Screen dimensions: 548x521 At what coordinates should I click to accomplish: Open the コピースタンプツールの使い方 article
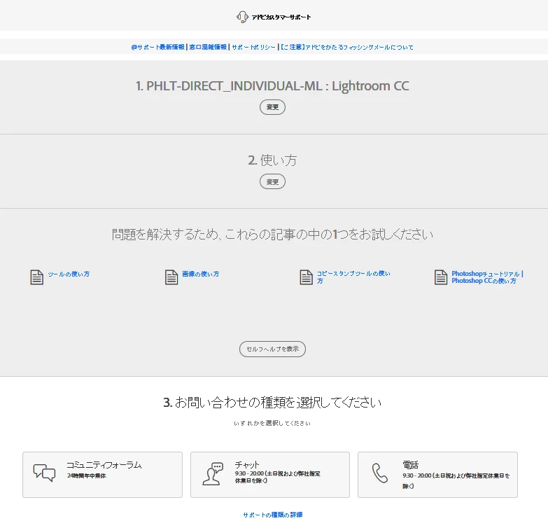click(x=353, y=277)
